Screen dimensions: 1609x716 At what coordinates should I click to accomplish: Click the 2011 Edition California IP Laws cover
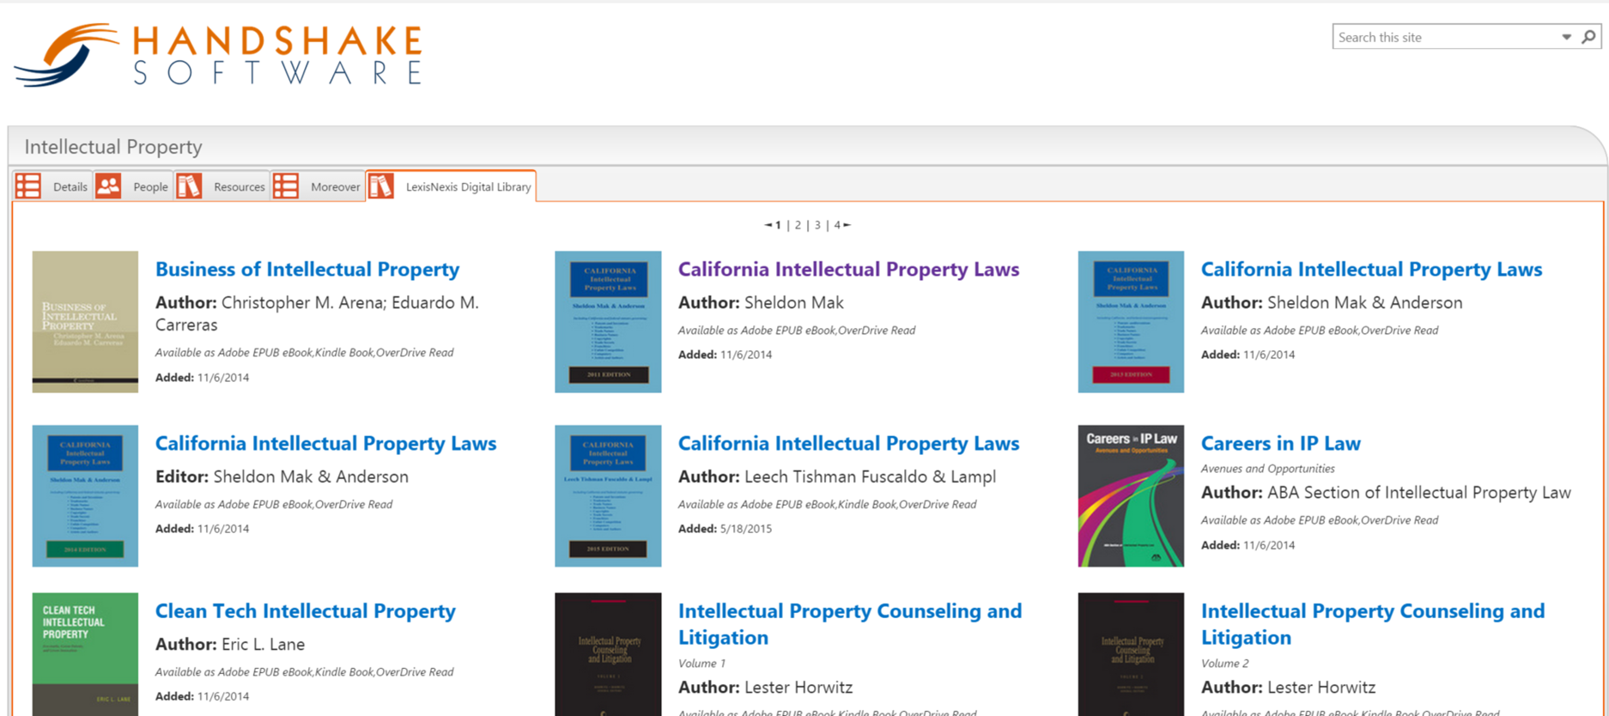pos(608,322)
